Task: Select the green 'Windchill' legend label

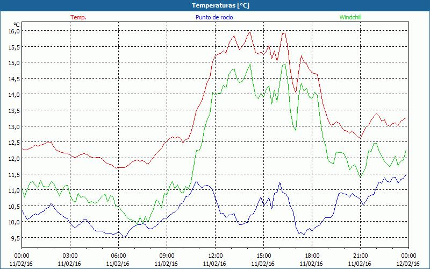Action: point(350,17)
